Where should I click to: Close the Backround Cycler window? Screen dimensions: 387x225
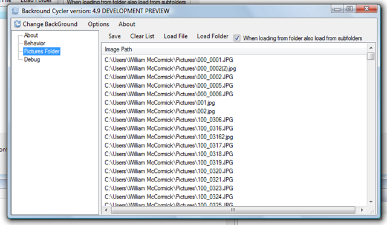(x=366, y=9)
